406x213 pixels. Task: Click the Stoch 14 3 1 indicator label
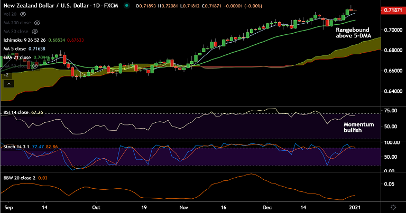16,147
